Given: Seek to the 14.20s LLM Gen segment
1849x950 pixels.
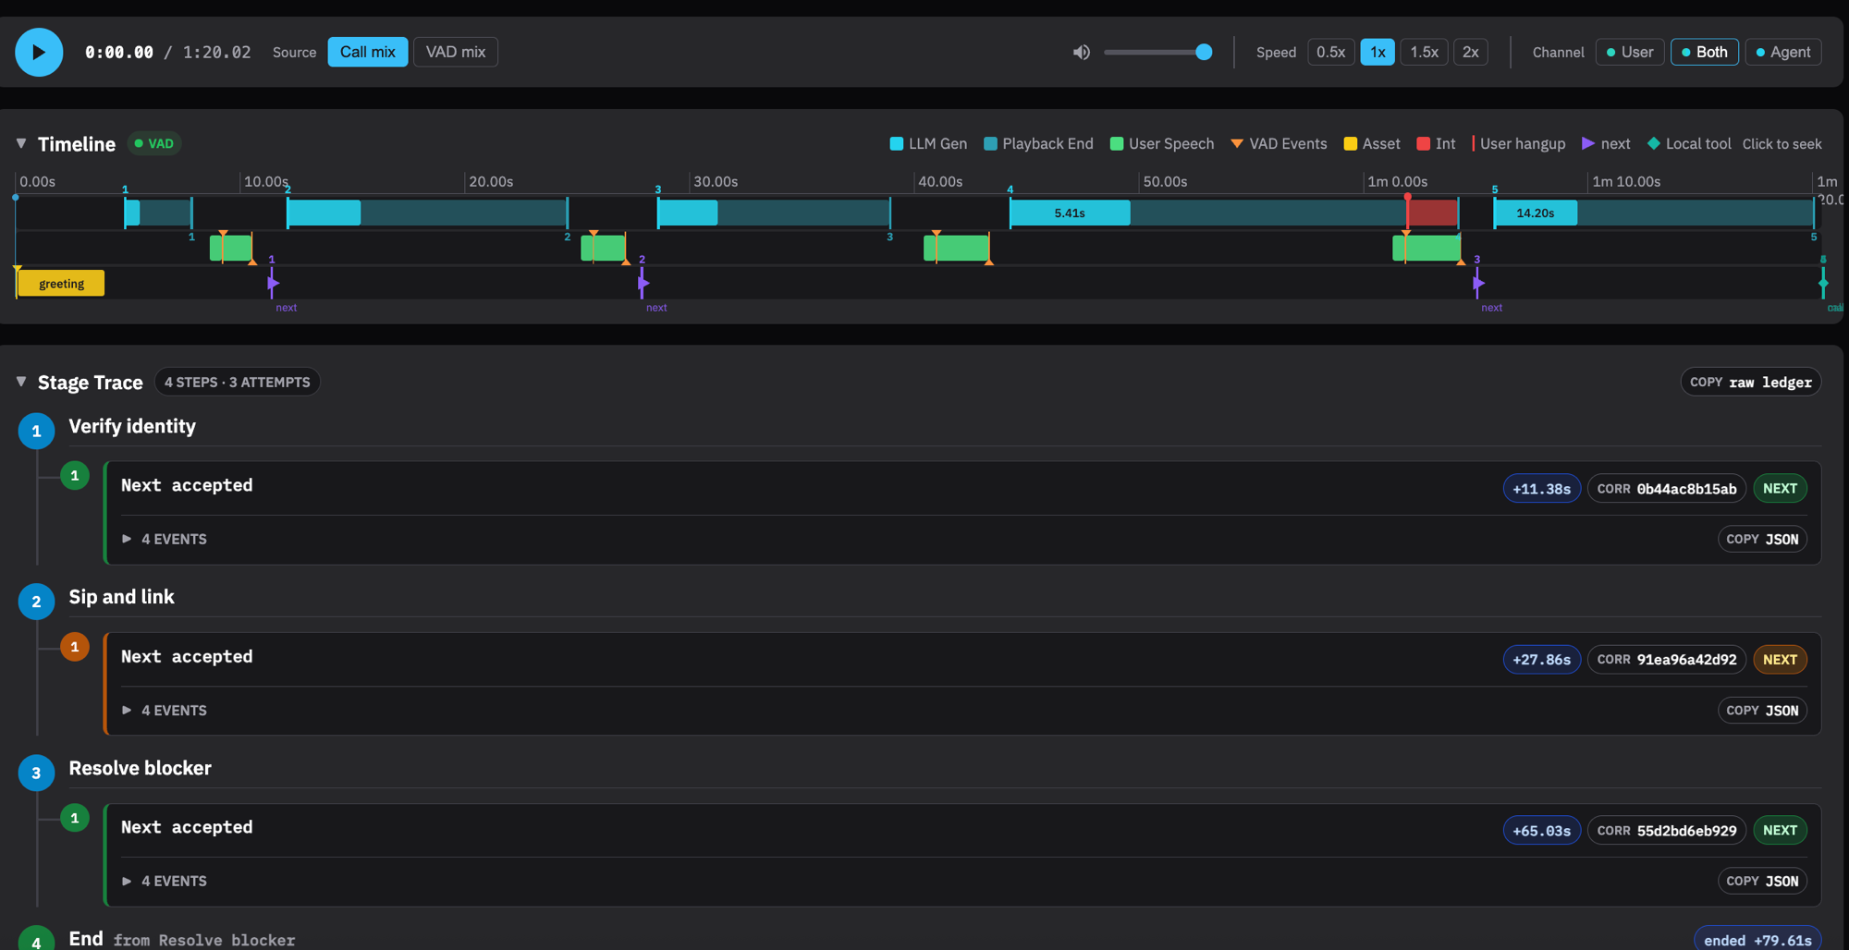Looking at the screenshot, I should coord(1535,213).
